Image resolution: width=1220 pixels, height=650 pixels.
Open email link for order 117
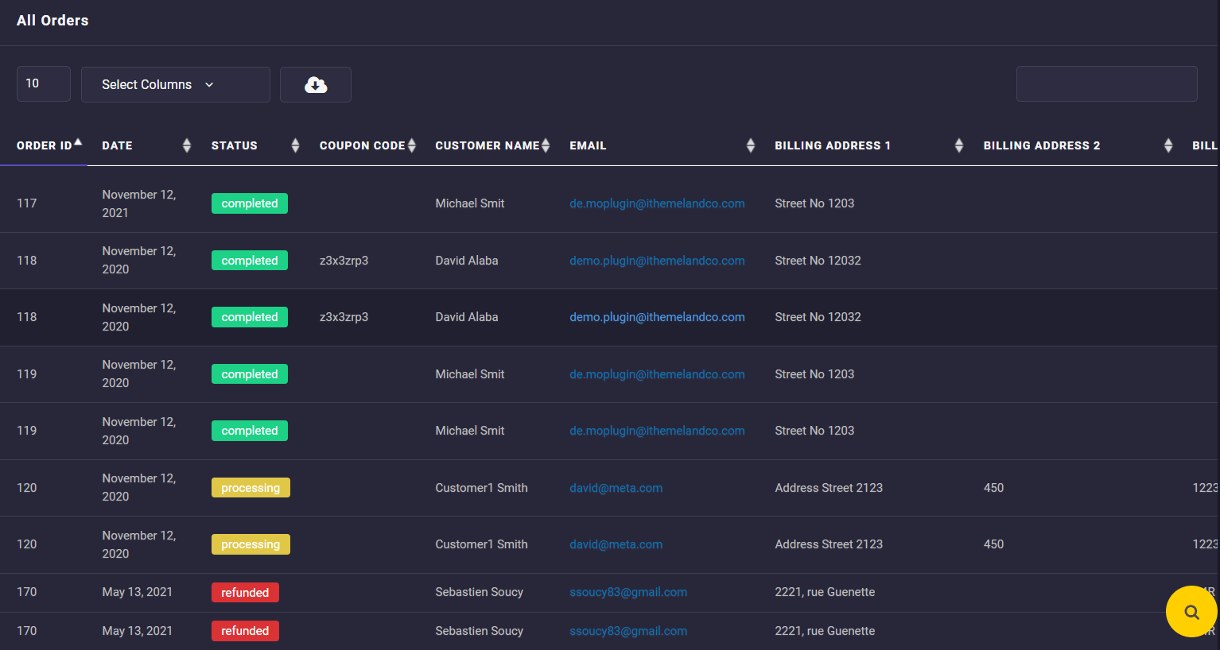coord(657,203)
